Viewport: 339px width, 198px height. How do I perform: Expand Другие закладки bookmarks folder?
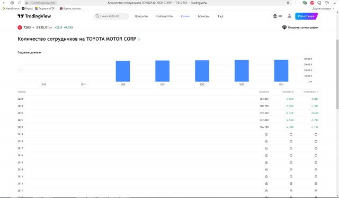click(324, 8)
